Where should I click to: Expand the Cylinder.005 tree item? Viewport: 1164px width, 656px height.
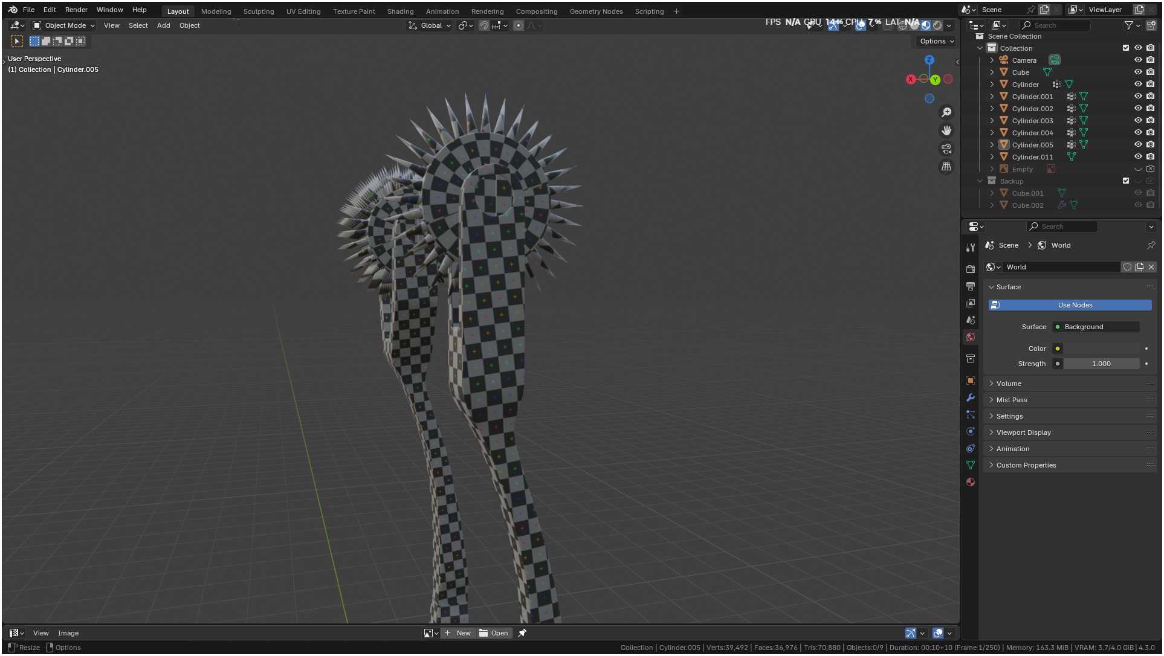(992, 145)
